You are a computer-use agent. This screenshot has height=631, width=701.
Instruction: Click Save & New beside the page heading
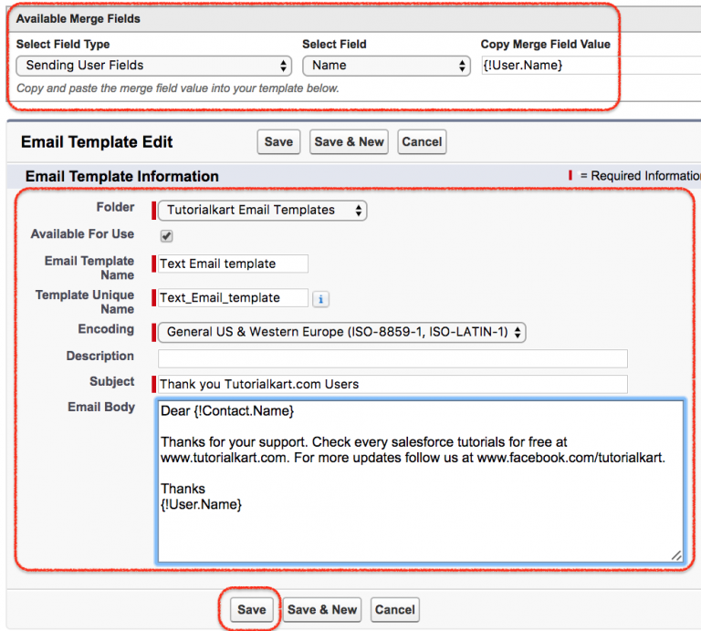coord(349,141)
